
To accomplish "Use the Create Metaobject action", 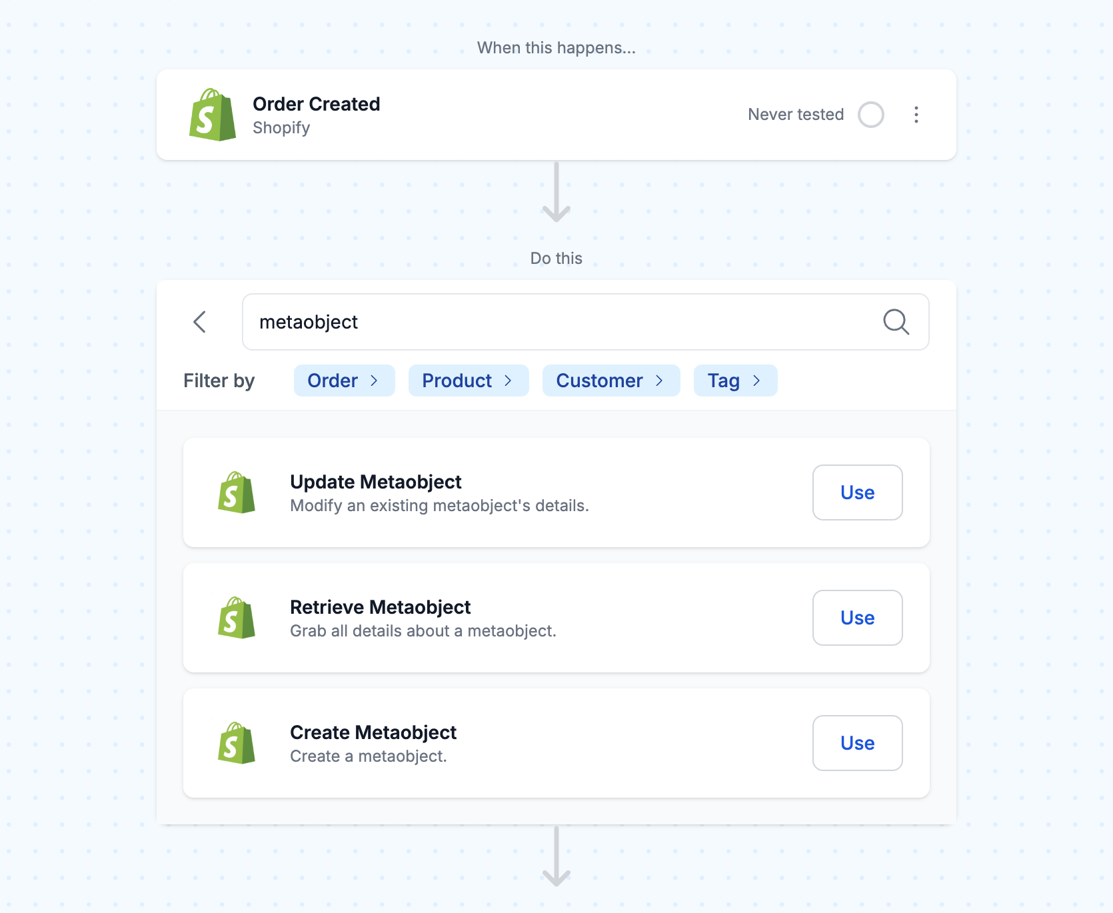I will coord(858,743).
